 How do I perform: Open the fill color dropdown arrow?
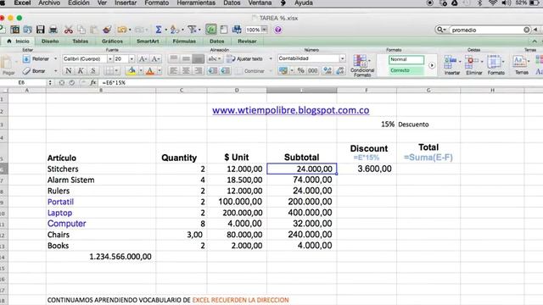pos(141,71)
